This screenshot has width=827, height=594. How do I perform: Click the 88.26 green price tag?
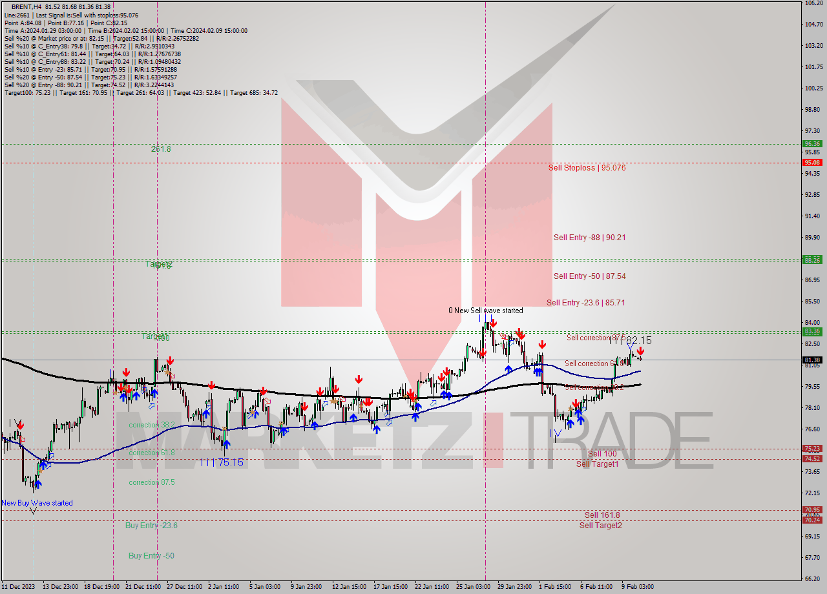click(x=812, y=260)
